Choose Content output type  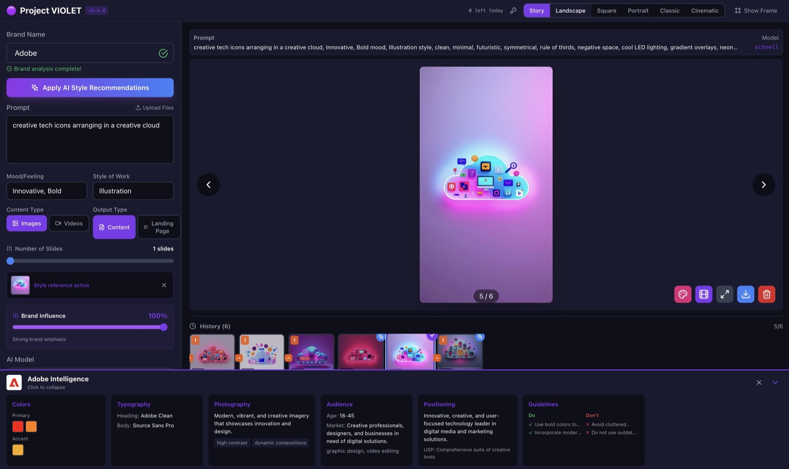(114, 227)
